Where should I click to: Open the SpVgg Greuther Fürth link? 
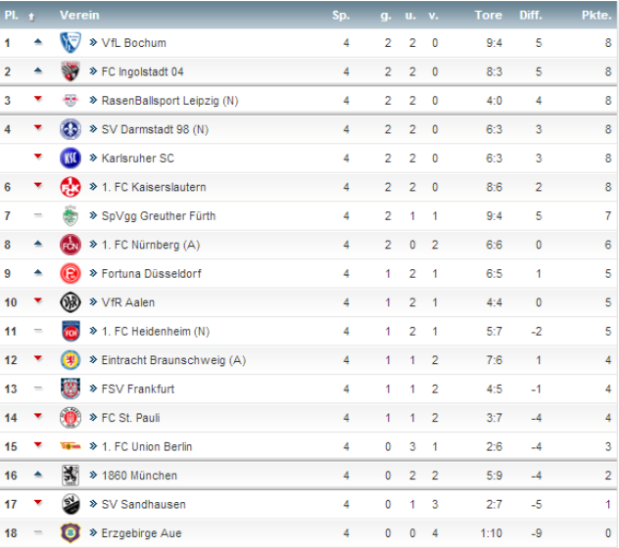tap(158, 216)
